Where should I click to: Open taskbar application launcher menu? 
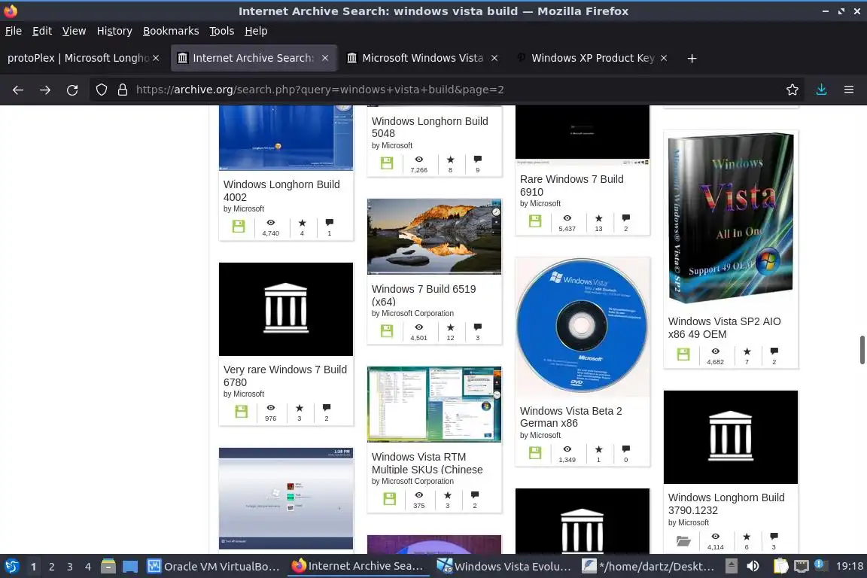tap(11, 567)
